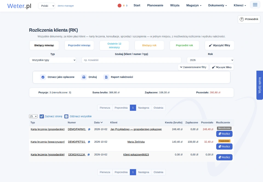This screenshot has width=263, height=182.
Task: Click the search field np. Kowalski
Action: coord(131,60)
